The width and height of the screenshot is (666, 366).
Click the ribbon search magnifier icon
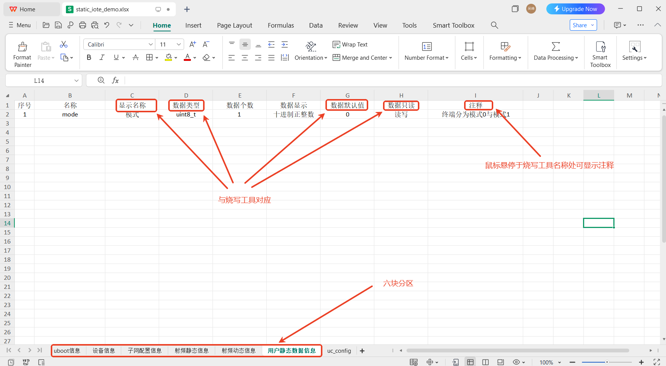pyautogui.click(x=494, y=25)
